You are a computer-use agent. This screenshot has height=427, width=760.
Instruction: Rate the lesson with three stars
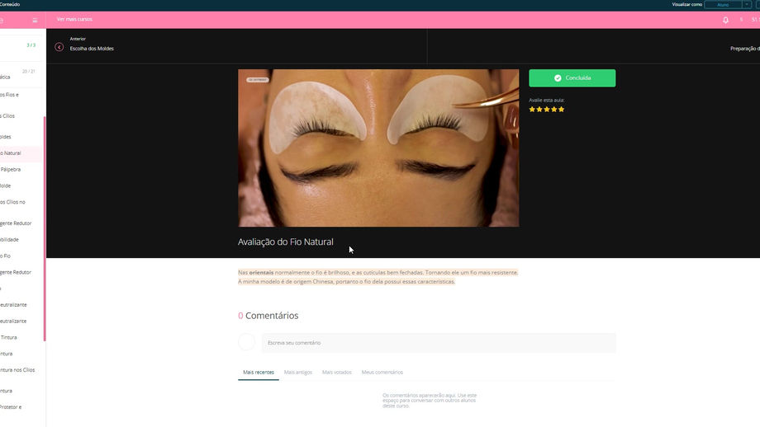coord(547,110)
